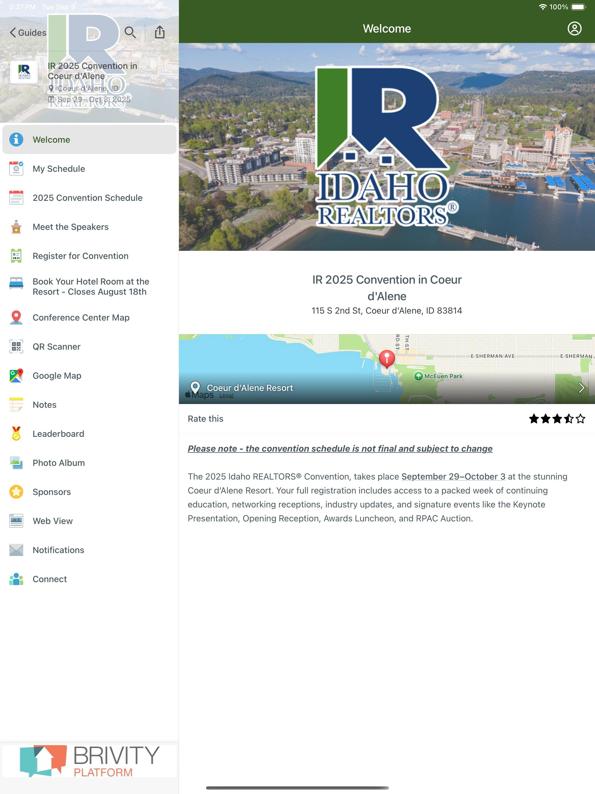
Task: Rate with the first star
Action: (534, 419)
